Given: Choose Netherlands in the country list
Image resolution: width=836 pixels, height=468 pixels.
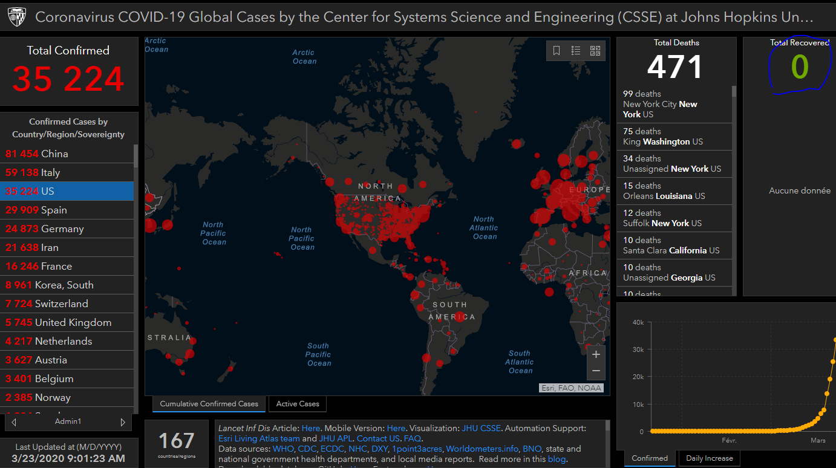Looking at the screenshot, I should [x=67, y=341].
